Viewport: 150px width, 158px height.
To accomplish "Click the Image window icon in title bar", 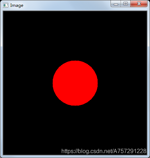I will click(x=5, y=5).
